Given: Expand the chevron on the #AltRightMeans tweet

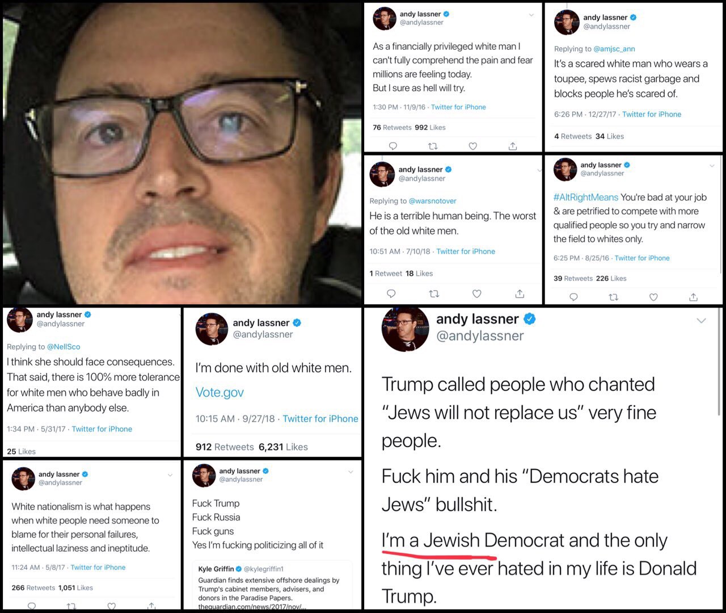Looking at the screenshot, I should pyautogui.click(x=712, y=166).
